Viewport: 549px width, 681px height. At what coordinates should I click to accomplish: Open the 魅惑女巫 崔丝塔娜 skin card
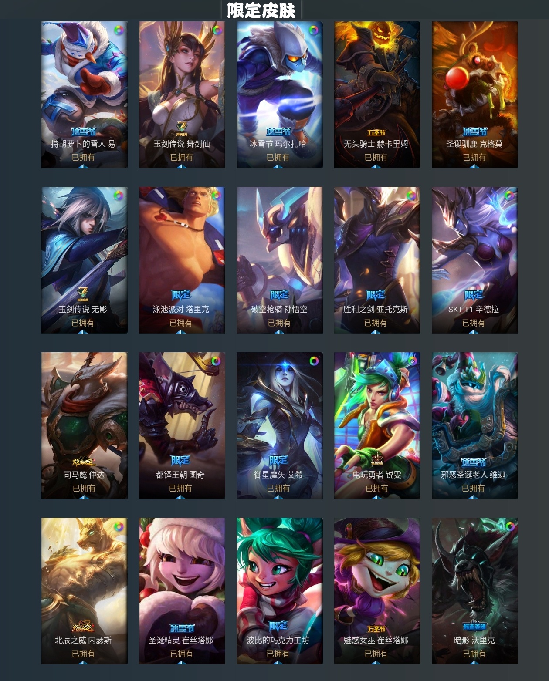[377, 591]
